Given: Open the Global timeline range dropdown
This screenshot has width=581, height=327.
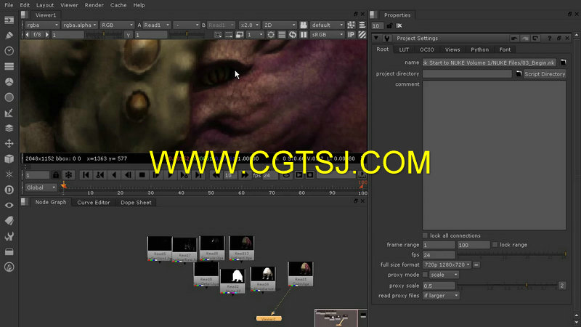Looking at the screenshot, I should coord(41,187).
